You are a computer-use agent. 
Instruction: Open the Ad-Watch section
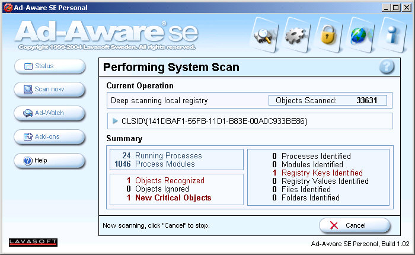[x=50, y=113]
